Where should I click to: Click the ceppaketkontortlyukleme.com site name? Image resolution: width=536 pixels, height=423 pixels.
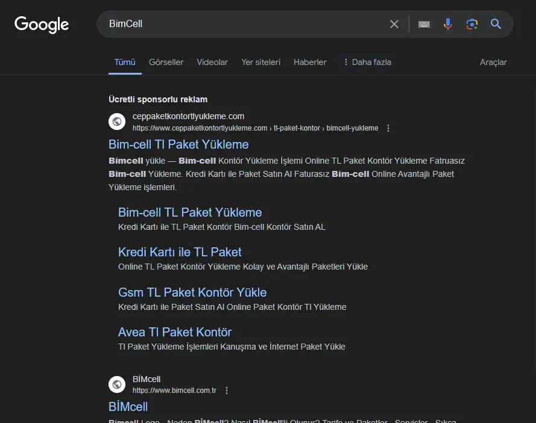tap(188, 116)
